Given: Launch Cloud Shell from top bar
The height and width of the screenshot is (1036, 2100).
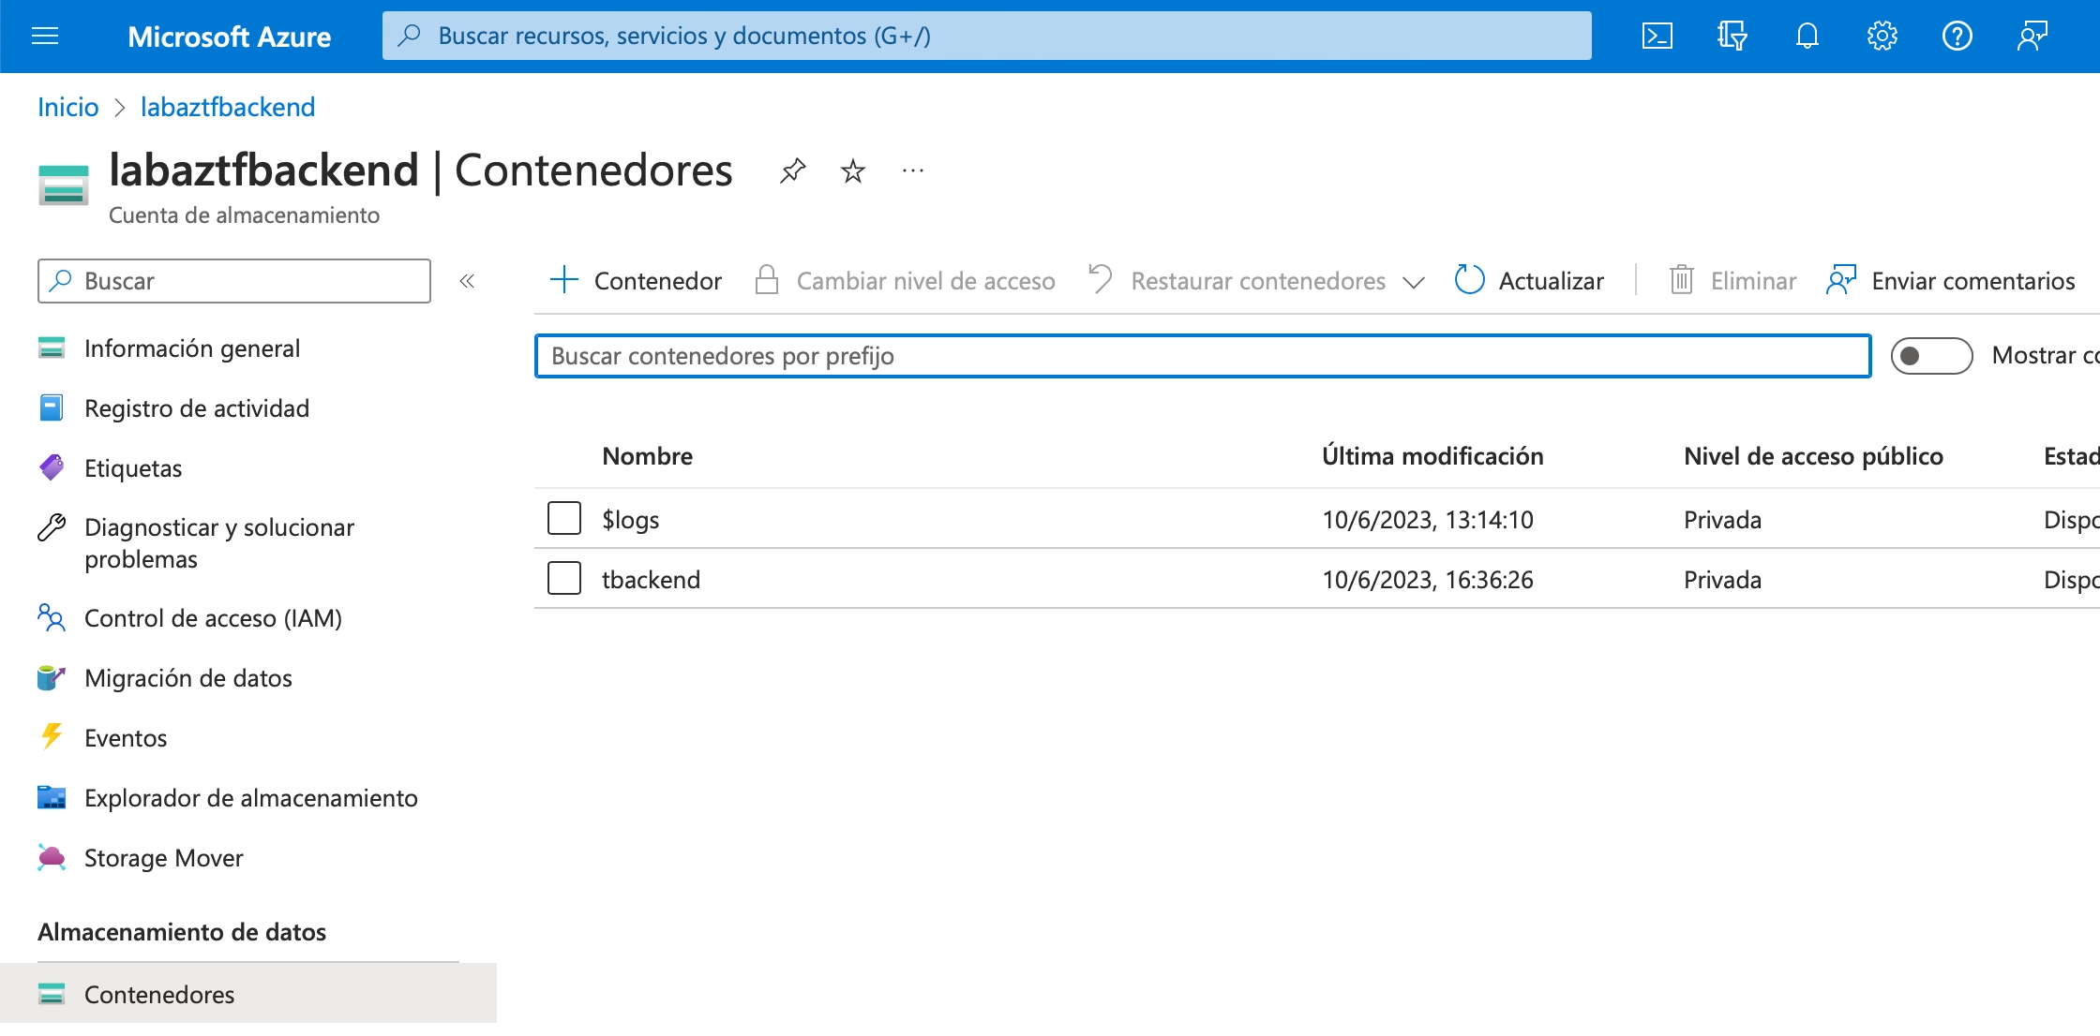Looking at the screenshot, I should tap(1657, 37).
